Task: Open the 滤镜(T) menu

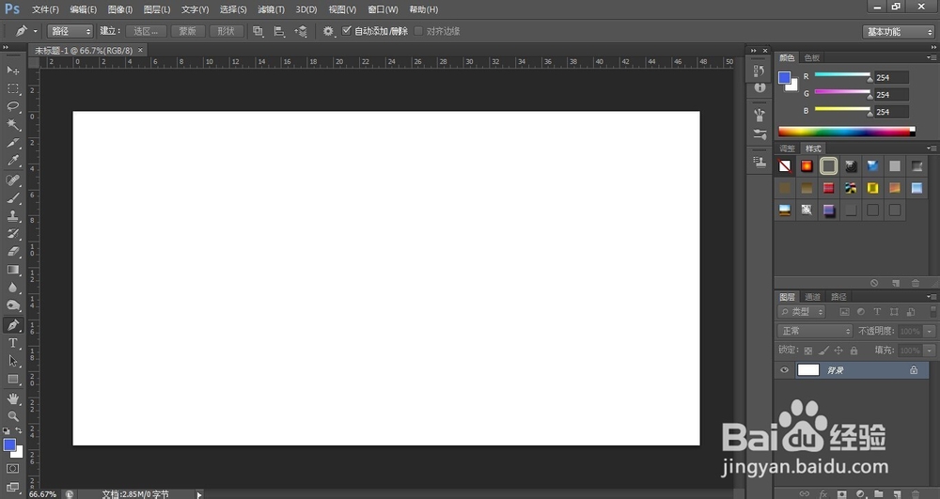Action: coord(271,9)
